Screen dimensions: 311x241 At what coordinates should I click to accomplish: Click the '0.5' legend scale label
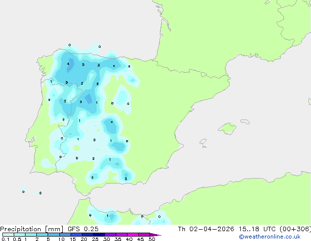tap(17, 239)
